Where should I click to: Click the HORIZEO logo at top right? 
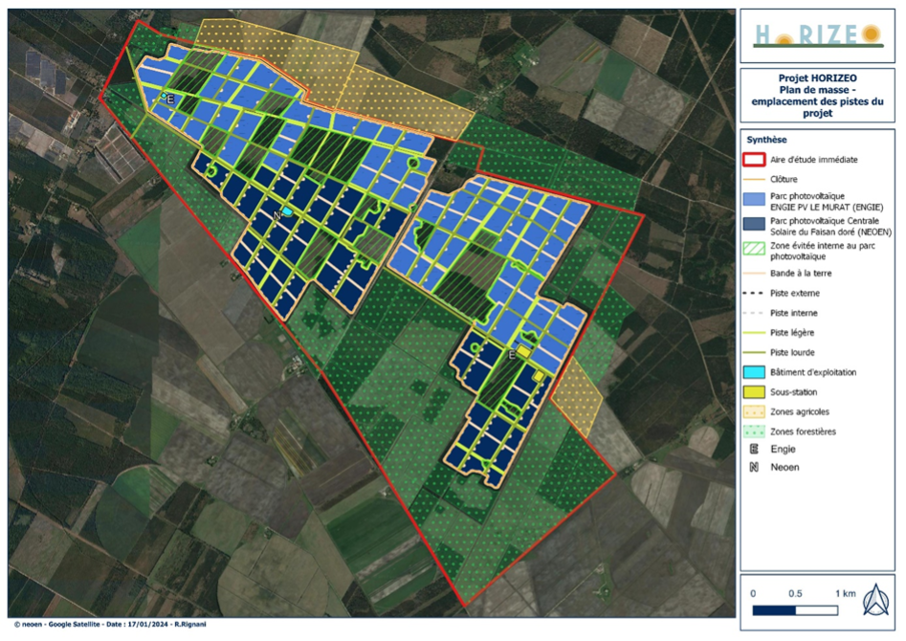tap(817, 35)
